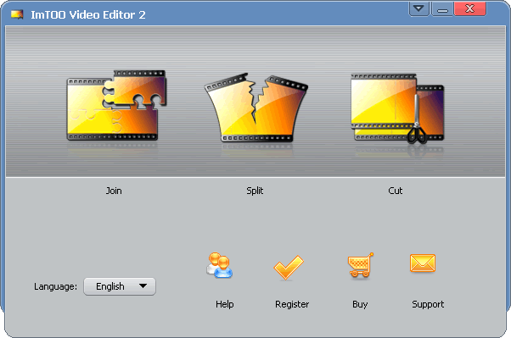Click the Support text label
511x338 pixels.
(428, 304)
